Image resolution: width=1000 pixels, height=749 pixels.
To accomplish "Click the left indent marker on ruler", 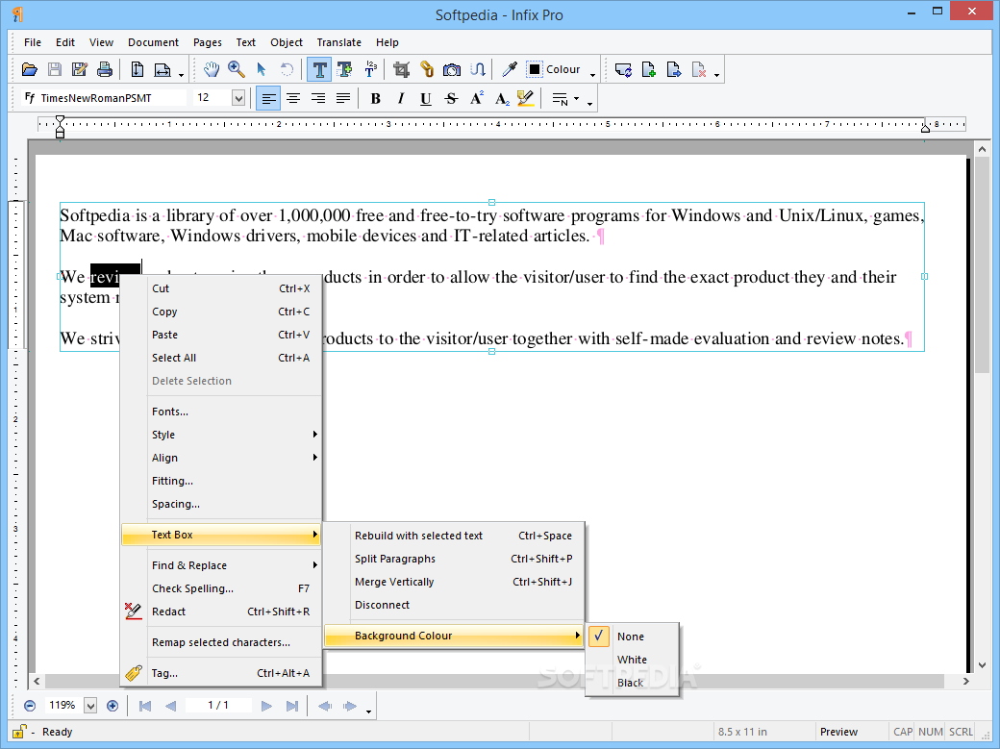I will pos(60,126).
